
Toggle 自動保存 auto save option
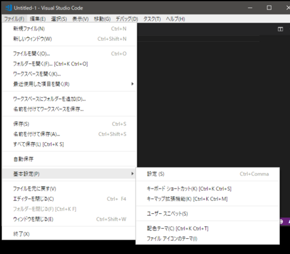pos(69,159)
